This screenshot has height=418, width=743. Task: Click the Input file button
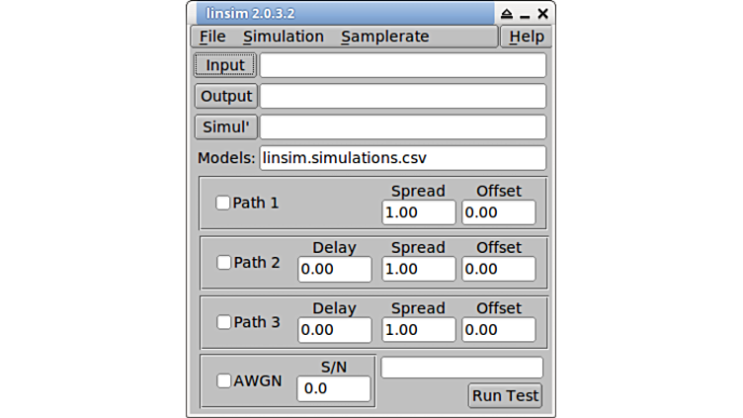point(225,65)
